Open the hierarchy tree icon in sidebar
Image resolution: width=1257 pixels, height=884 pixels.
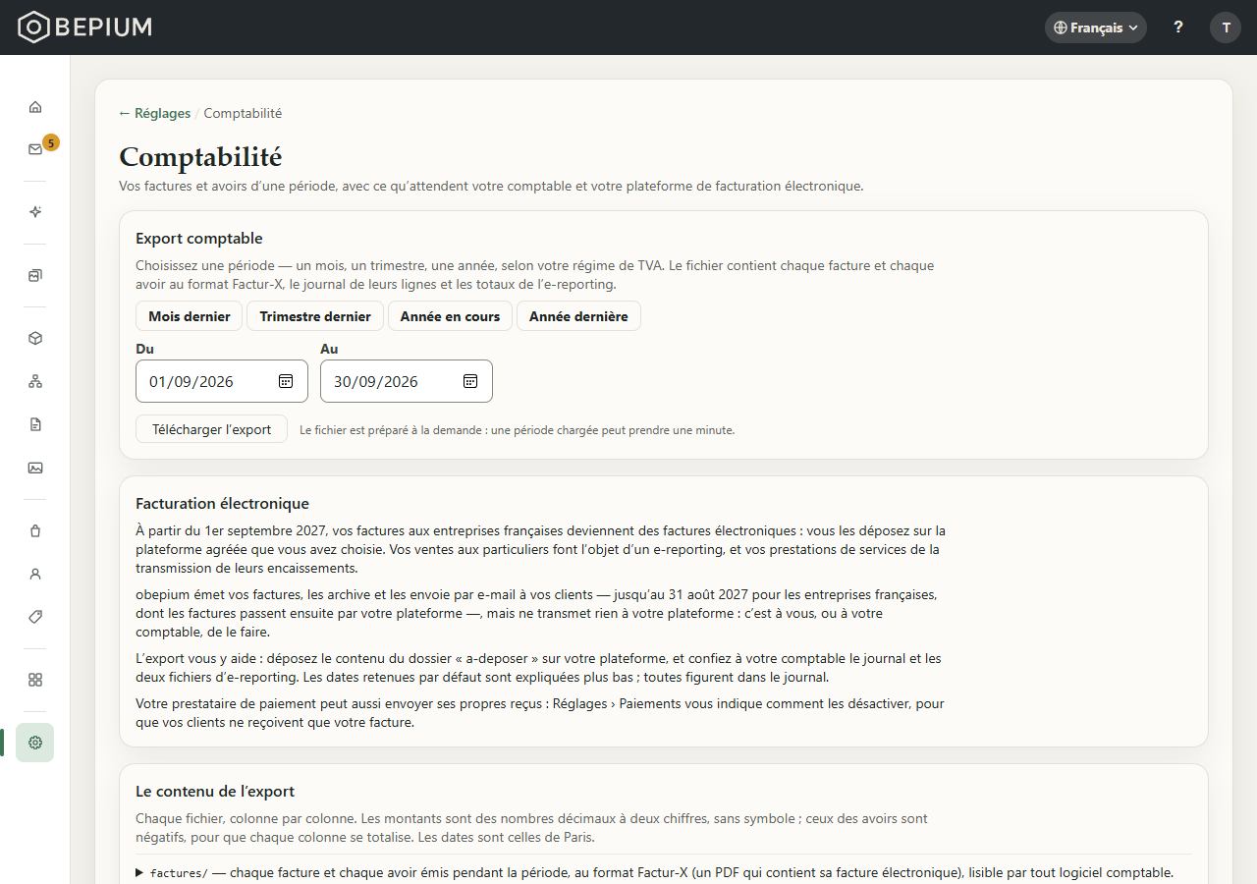tap(35, 381)
